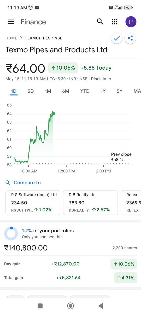Select the 5Y chart range tab
Viewport: 141px width, 314px height.
(x=119, y=91)
